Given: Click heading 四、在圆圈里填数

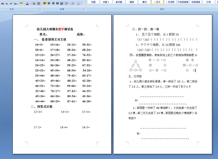Looking at the screenshot, I should pyautogui.click(x=163, y=55).
